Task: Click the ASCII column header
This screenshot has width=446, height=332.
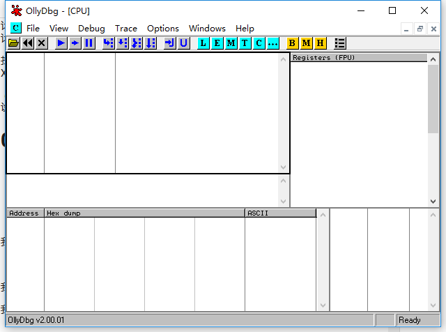Action: (x=280, y=213)
